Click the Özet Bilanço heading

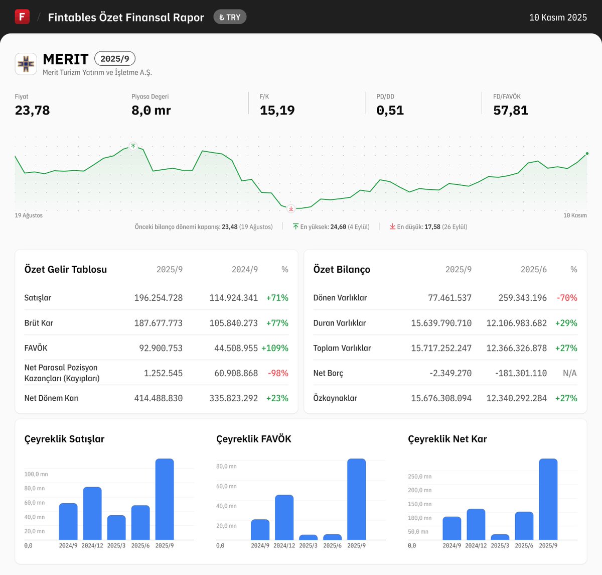342,269
